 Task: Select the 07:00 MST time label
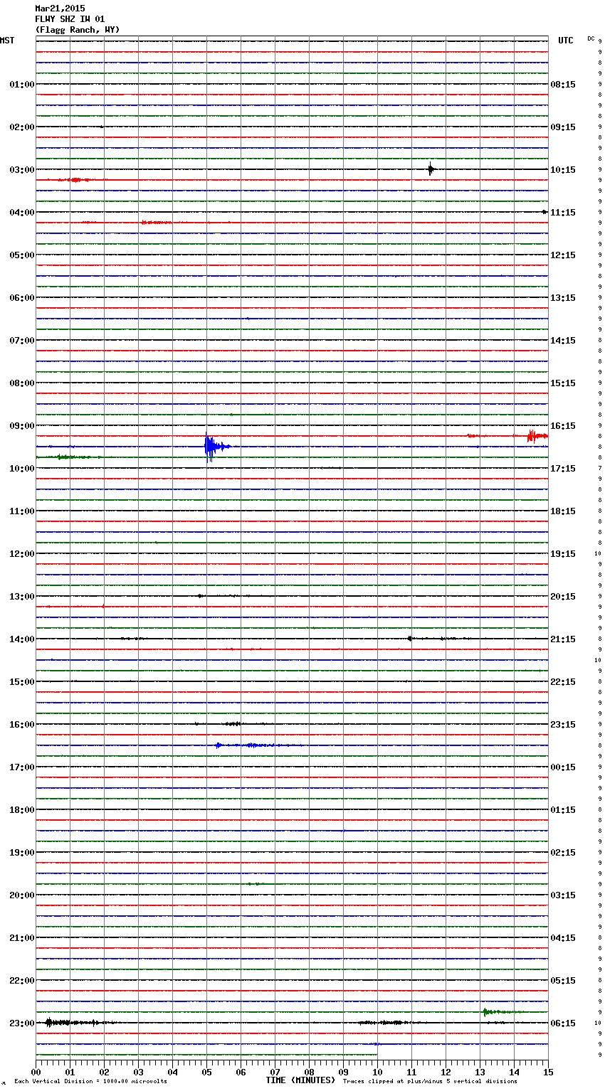pos(22,341)
